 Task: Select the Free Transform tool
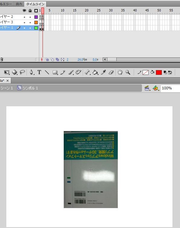click(7, 72)
